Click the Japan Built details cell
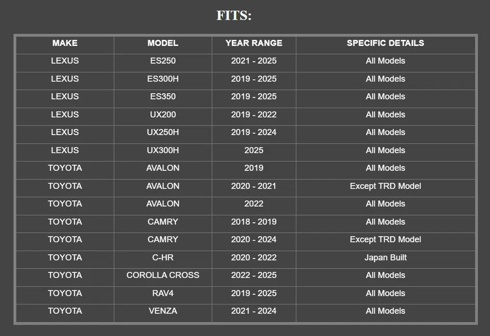 (385, 257)
